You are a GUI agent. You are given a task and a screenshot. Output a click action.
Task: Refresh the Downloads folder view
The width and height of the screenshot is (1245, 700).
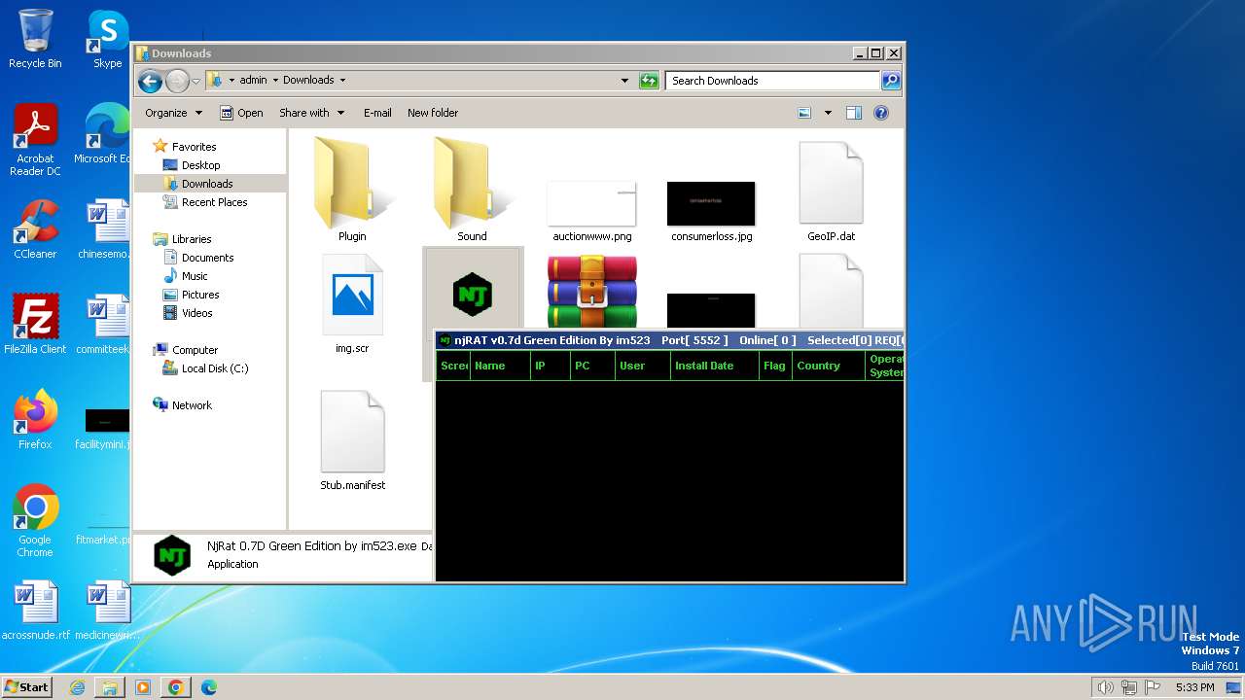point(649,81)
